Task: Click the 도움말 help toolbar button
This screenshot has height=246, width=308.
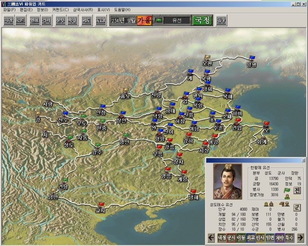Action: (x=101, y=20)
